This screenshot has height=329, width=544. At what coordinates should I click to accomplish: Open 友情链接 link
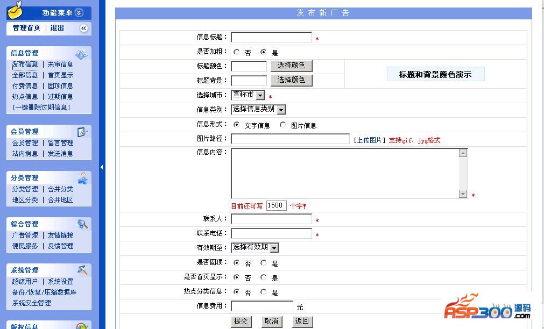60,235
